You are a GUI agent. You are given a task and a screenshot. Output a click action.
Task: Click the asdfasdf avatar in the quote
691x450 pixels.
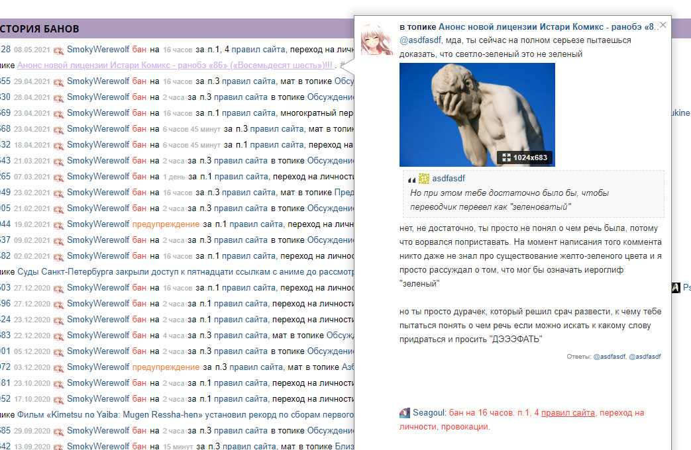pyautogui.click(x=424, y=179)
